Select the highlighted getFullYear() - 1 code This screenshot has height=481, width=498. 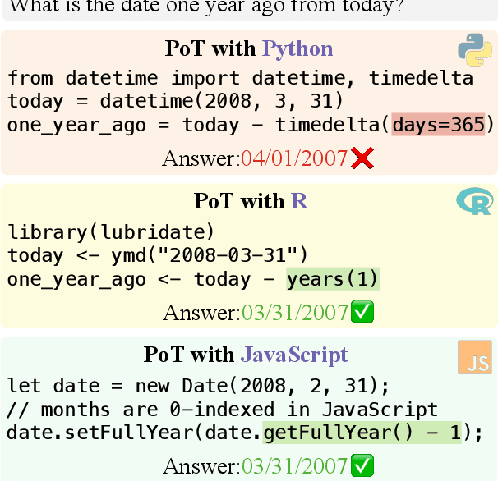click(362, 433)
